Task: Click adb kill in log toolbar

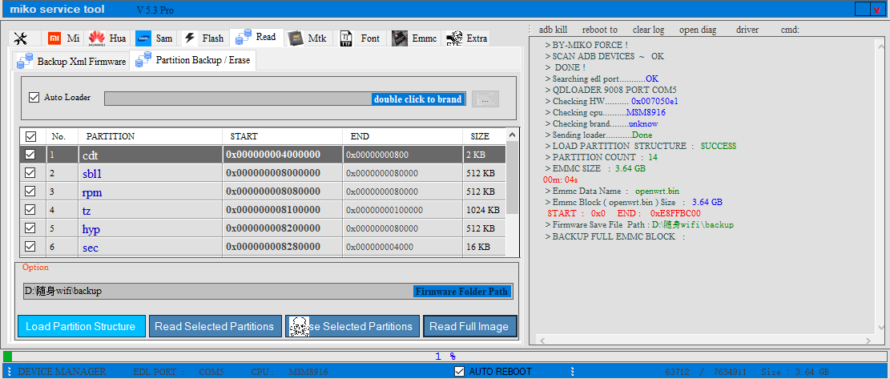Action: 553,30
